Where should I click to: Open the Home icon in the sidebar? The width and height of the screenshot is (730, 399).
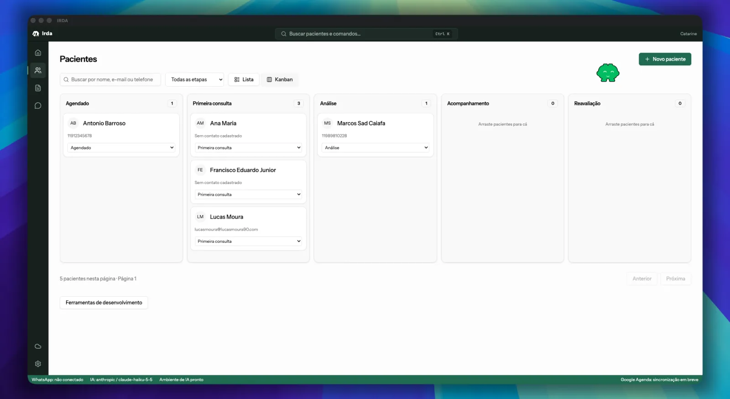(x=38, y=52)
